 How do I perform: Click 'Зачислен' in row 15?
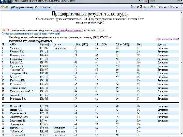163,99
